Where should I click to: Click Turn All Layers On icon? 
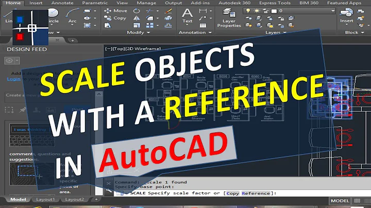248,25
